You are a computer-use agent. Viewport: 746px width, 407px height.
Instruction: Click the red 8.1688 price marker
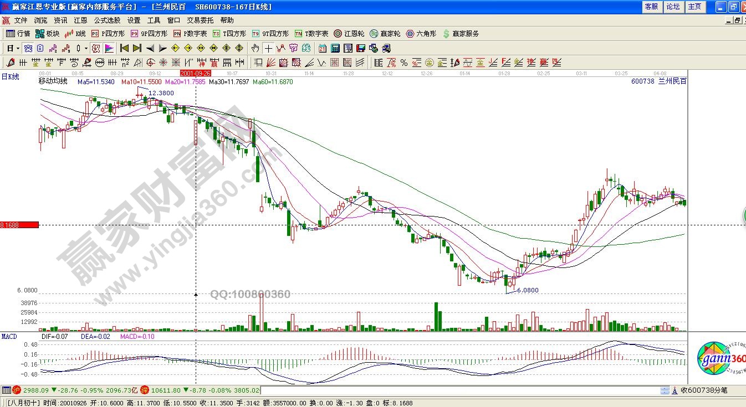click(19, 225)
